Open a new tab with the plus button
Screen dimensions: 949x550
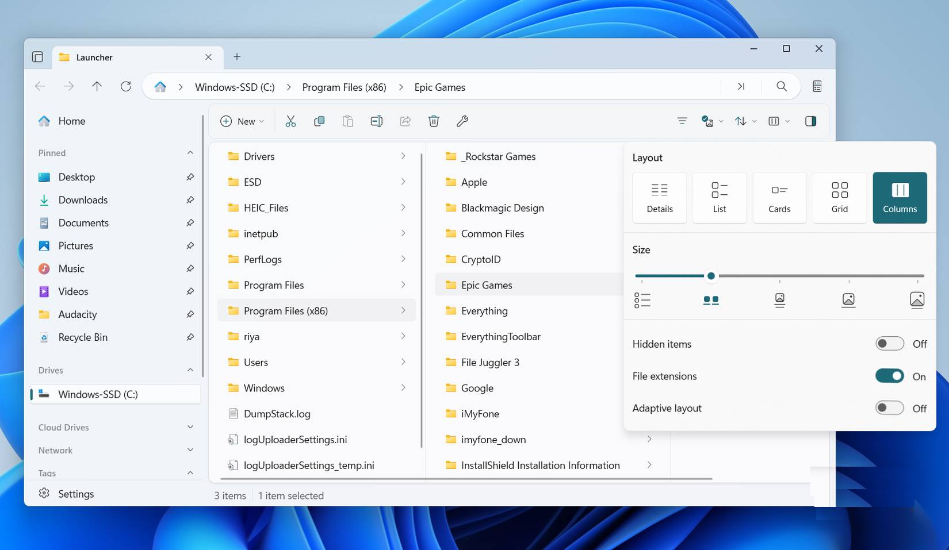coord(237,56)
